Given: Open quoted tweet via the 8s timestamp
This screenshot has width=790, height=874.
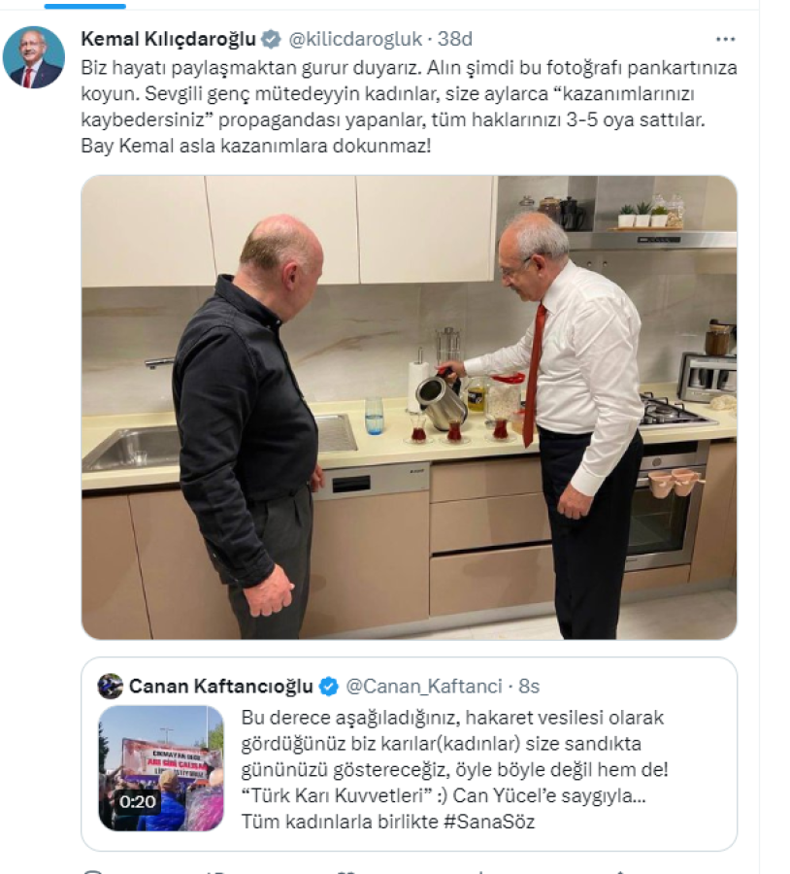Looking at the screenshot, I should pos(529,687).
